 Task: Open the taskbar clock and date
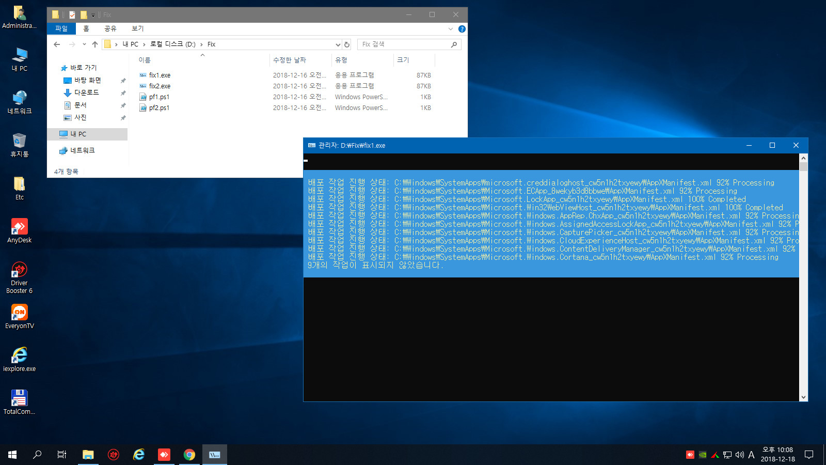point(777,455)
